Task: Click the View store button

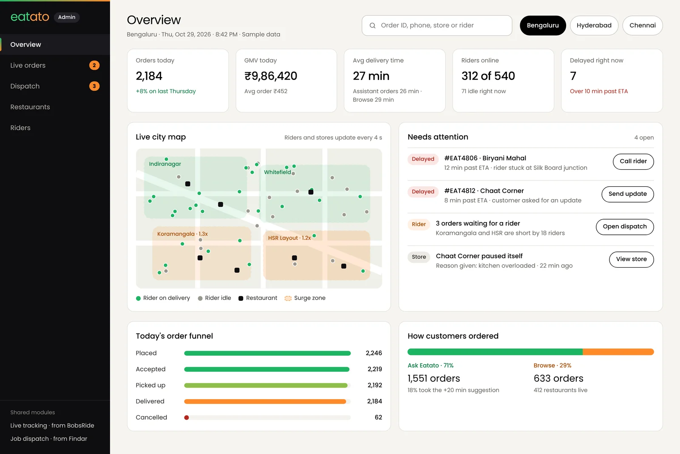Action: click(632, 260)
